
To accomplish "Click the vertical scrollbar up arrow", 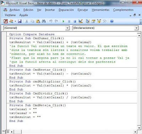I will [139, 36].
